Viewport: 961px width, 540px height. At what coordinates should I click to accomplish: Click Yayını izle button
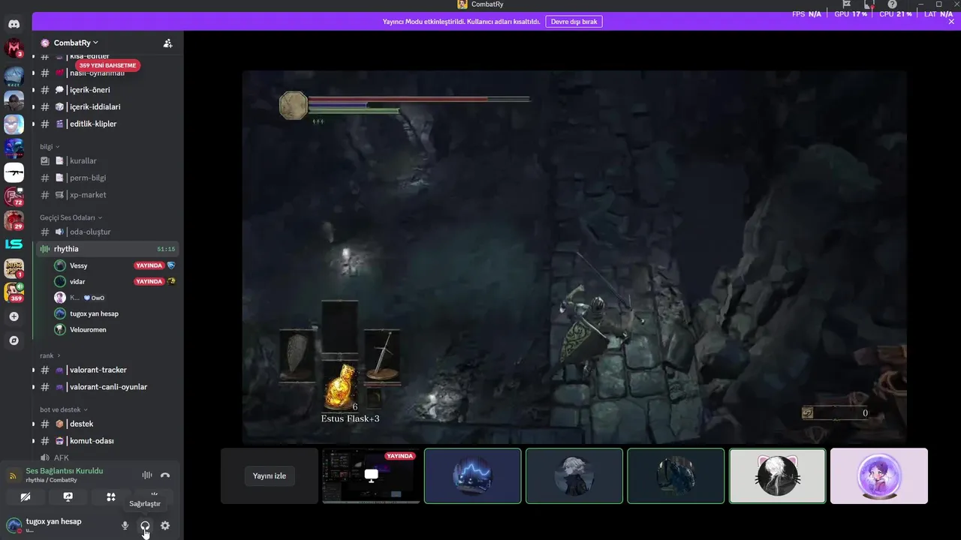coord(270,476)
